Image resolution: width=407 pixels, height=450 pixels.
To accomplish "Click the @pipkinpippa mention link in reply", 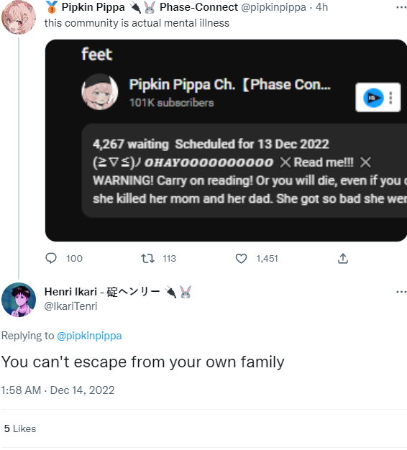I will (x=89, y=336).
